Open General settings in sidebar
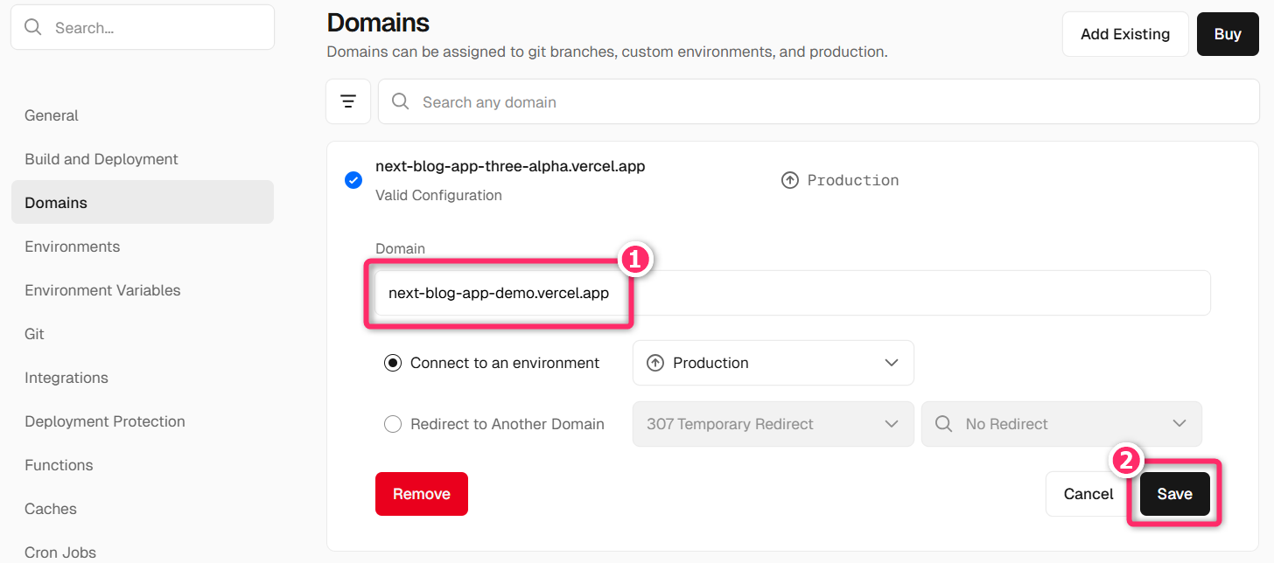1274x563 pixels. point(52,115)
